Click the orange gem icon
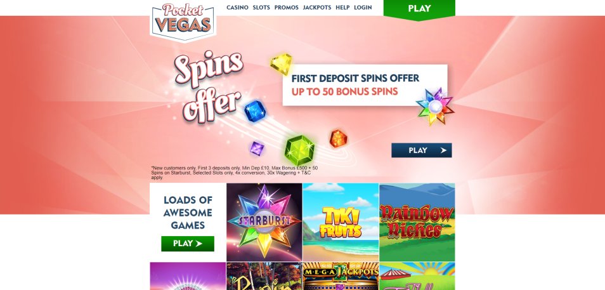605x290 pixels. pos(339,138)
